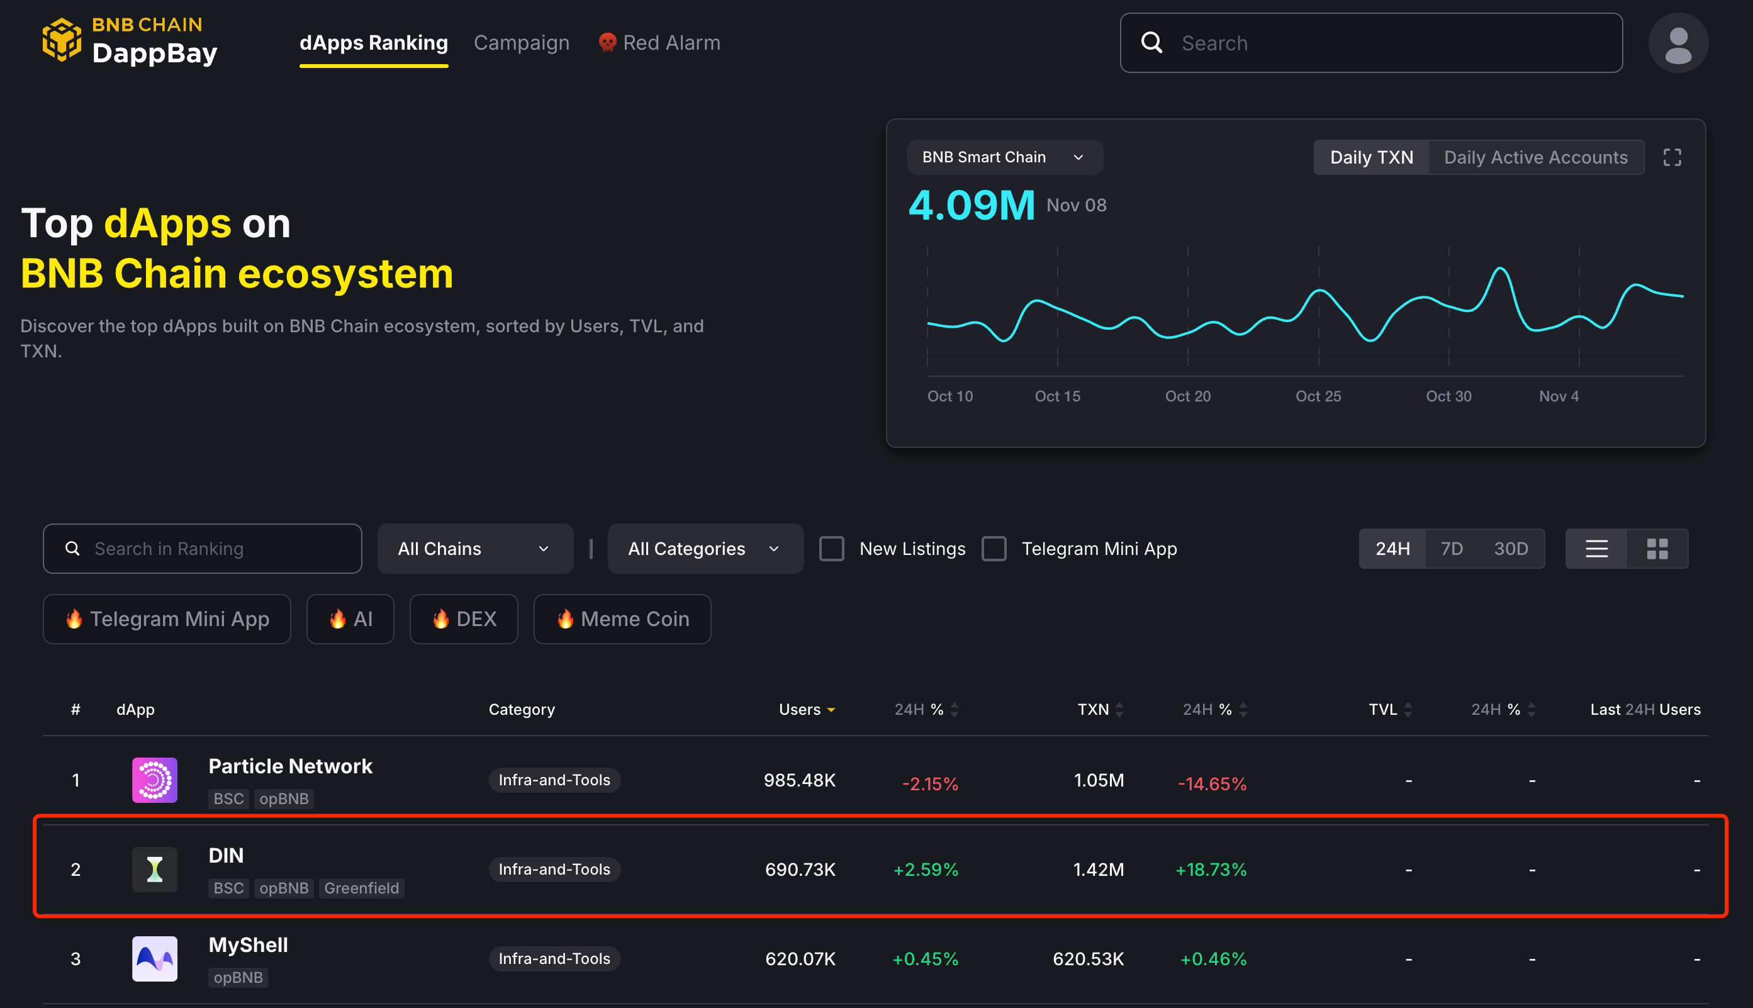The image size is (1753, 1008).
Task: Sort by TVL column arrows
Action: click(1408, 710)
